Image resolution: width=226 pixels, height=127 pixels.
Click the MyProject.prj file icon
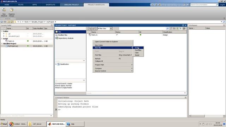point(6,46)
